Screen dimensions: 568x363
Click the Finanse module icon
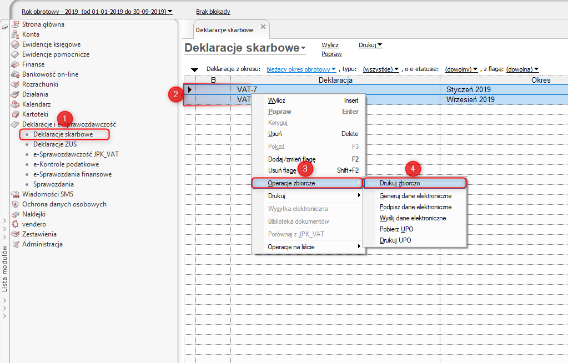(x=15, y=64)
